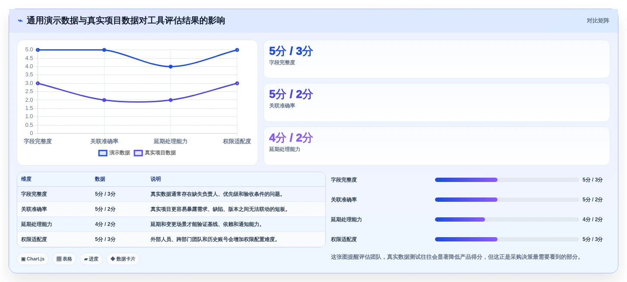Image resolution: width=627 pixels, height=282 pixels.
Task: Click the 权限适配度 x-axis label
Action: 237,141
